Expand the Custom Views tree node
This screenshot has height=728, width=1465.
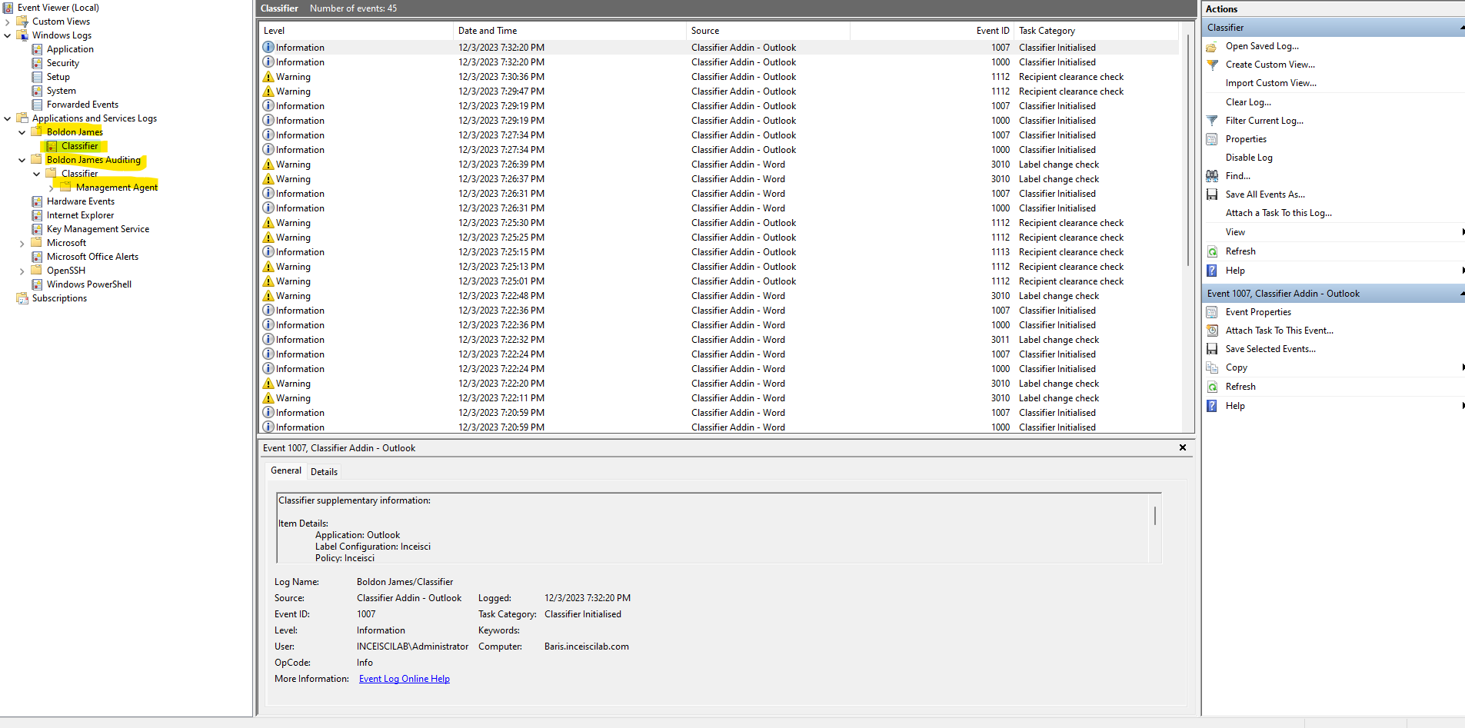click(x=8, y=22)
